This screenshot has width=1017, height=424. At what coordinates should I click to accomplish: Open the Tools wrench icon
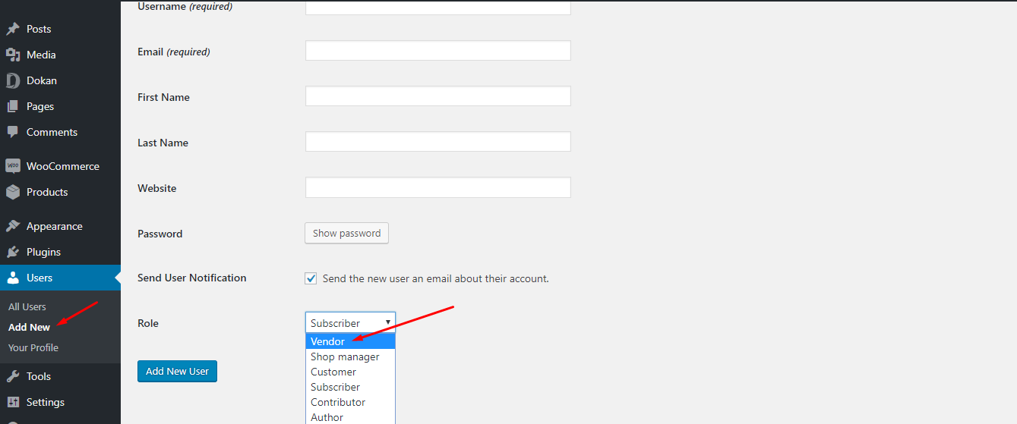13,376
